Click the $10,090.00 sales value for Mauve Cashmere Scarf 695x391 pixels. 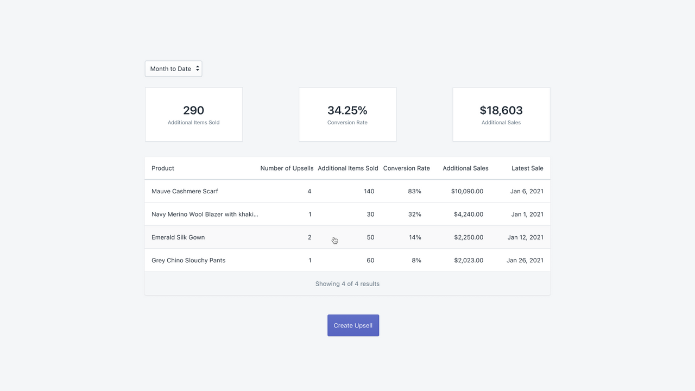coord(466,191)
